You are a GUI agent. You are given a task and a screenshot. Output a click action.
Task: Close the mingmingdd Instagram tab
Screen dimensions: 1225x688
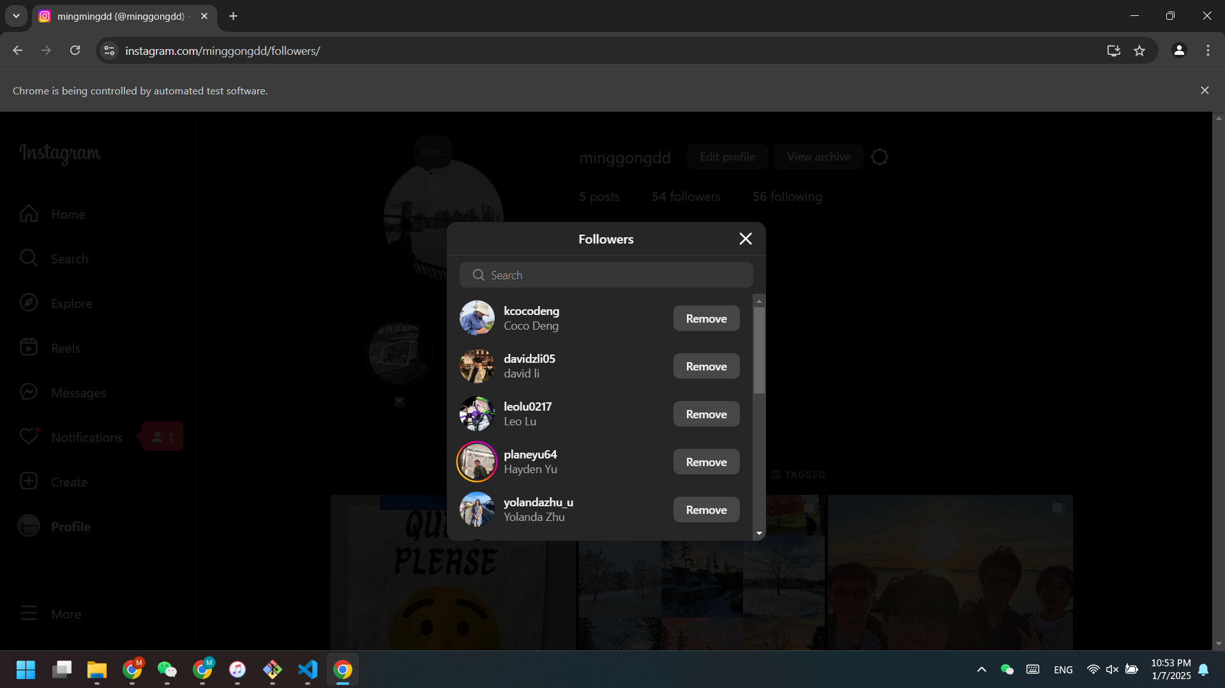[x=204, y=16]
